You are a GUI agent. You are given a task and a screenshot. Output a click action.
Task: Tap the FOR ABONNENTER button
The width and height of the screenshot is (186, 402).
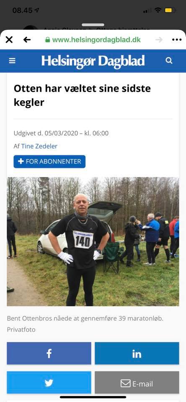[49, 162]
